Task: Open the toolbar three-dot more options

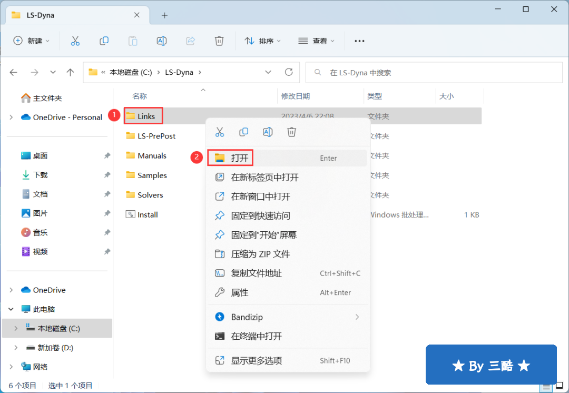Action: click(x=359, y=41)
